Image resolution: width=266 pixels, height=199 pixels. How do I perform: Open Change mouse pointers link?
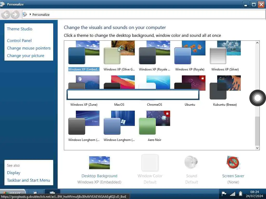click(x=29, y=48)
